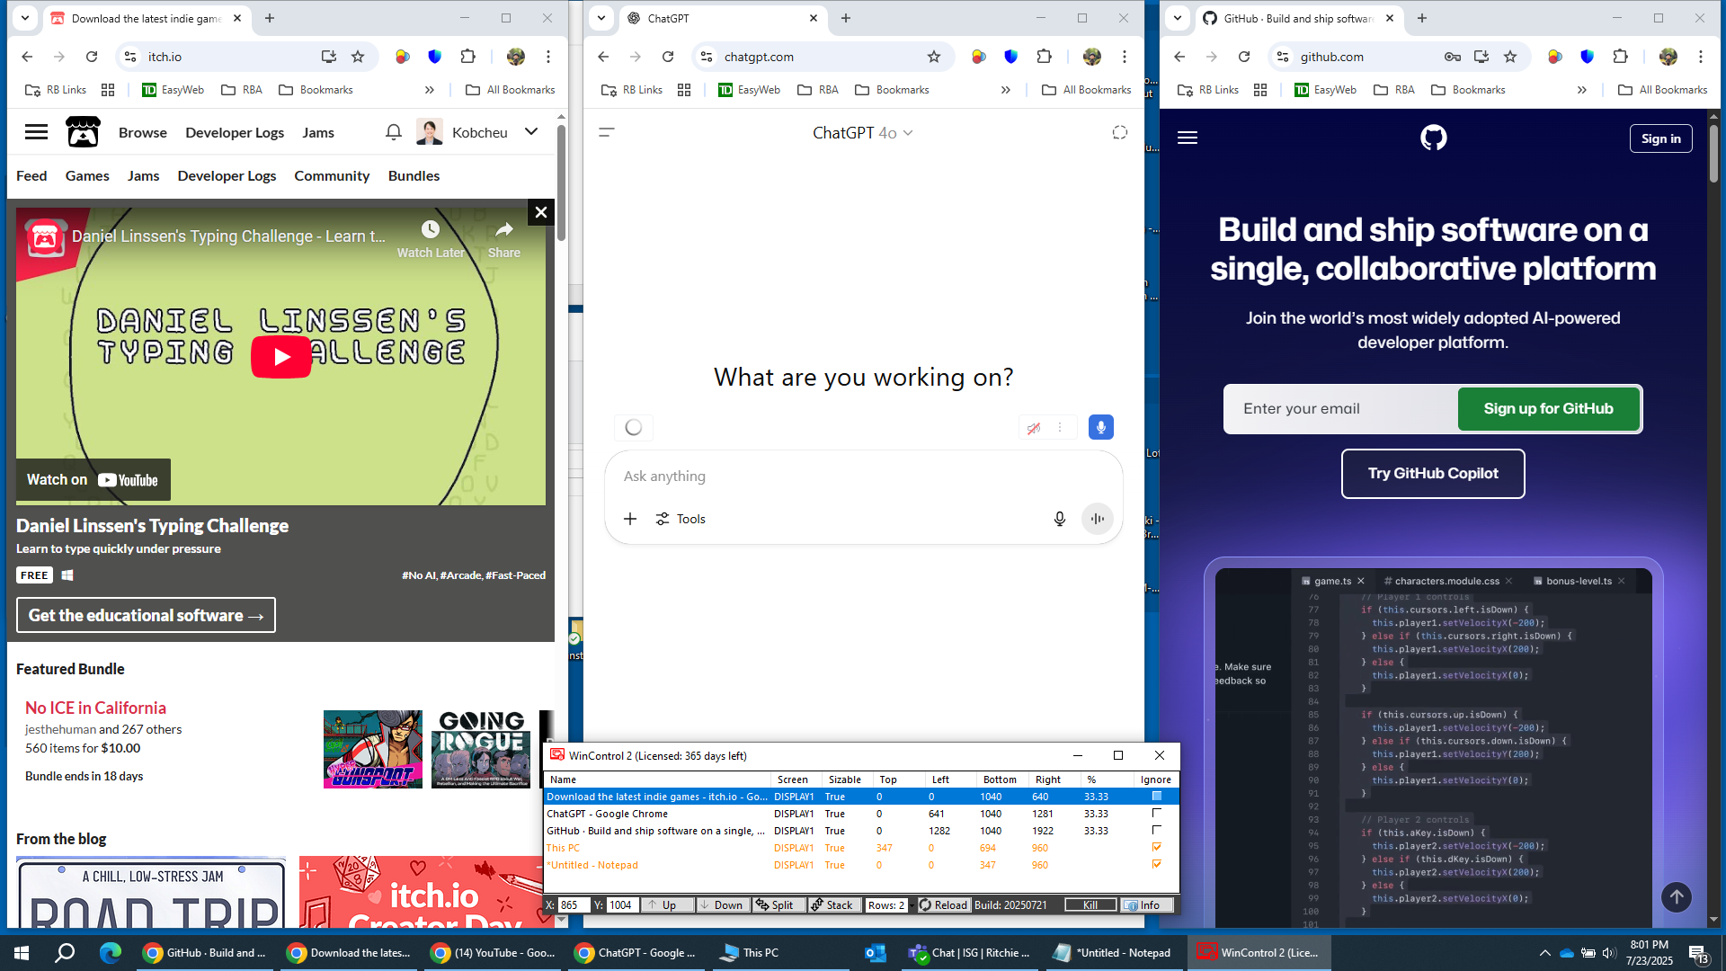This screenshot has height=971, width=1726.
Task: Click the Gunsport bundle thumbnail
Action: tap(373, 750)
